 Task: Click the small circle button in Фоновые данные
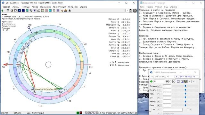(170, 81)
